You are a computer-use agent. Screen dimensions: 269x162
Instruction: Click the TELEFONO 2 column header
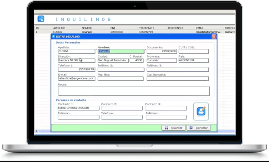click(176, 28)
